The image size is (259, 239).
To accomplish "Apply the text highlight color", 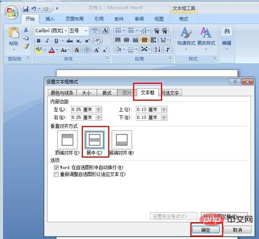I will 38,50.
